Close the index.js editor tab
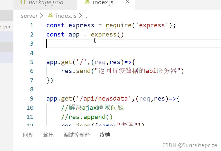 127,2
